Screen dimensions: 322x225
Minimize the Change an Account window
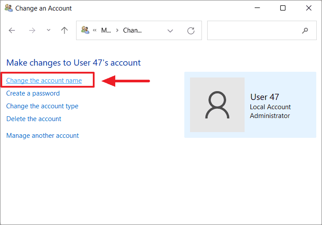click(x=257, y=8)
